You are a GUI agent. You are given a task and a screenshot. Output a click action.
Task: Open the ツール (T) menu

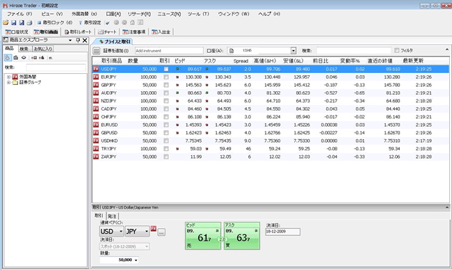tap(198, 14)
